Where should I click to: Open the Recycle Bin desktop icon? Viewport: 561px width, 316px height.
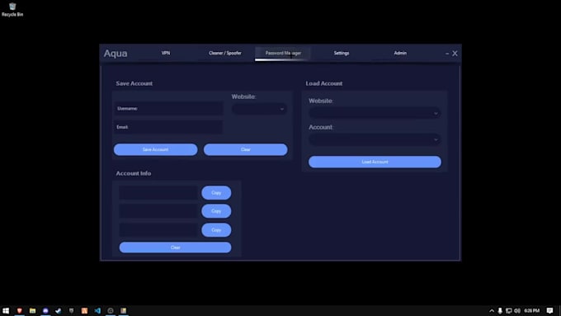pos(12,9)
